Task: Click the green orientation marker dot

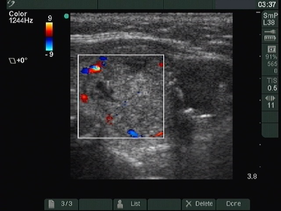Action: coord(66,16)
